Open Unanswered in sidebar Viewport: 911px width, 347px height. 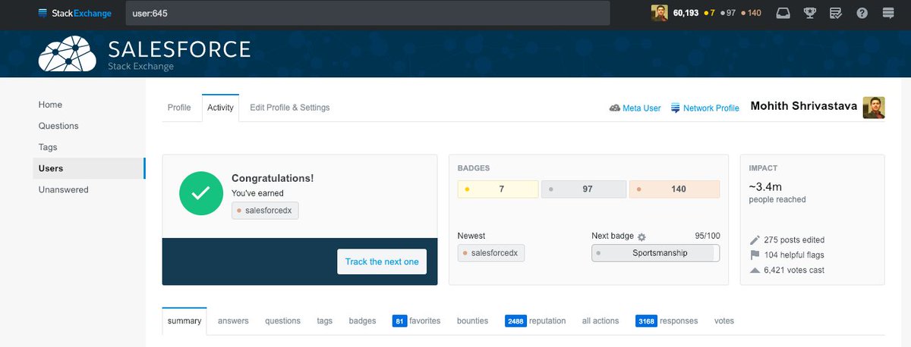[64, 189]
